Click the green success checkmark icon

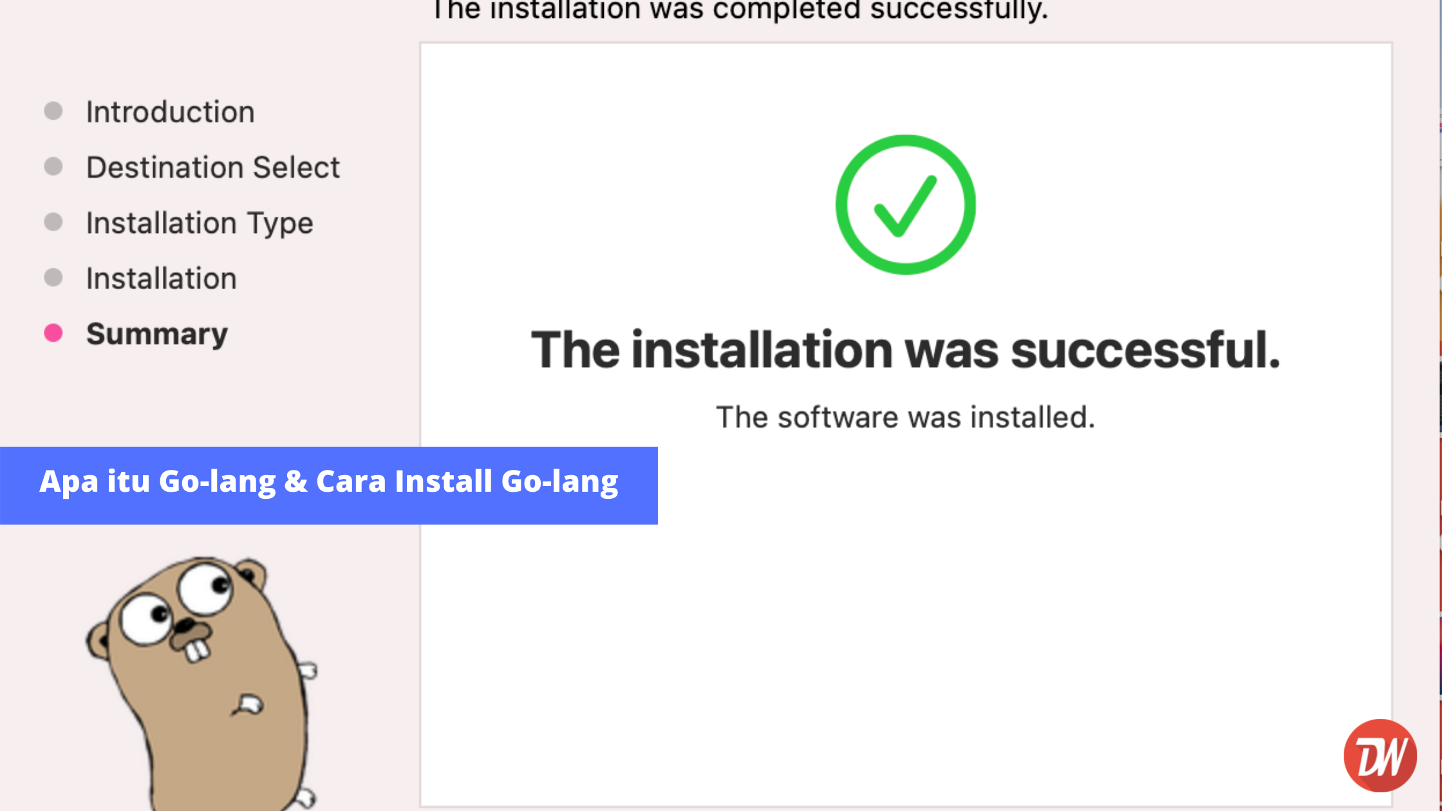click(905, 205)
